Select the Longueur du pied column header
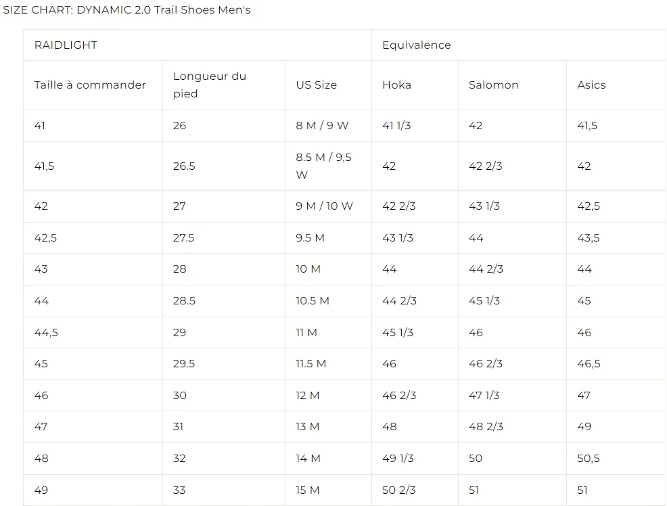667x506 pixels. pos(210,85)
